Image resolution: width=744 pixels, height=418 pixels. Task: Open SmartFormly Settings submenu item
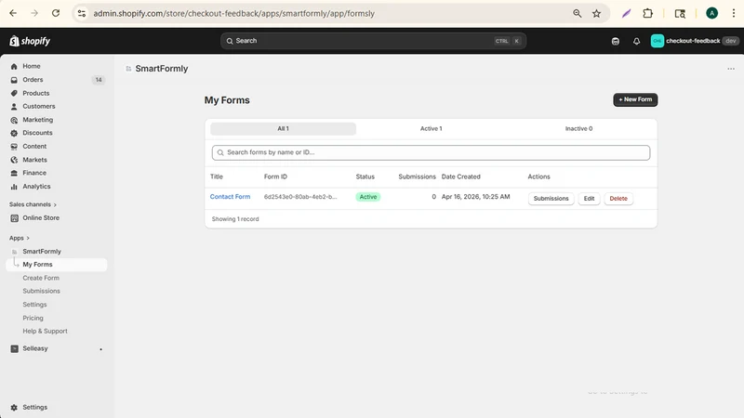pyautogui.click(x=34, y=305)
